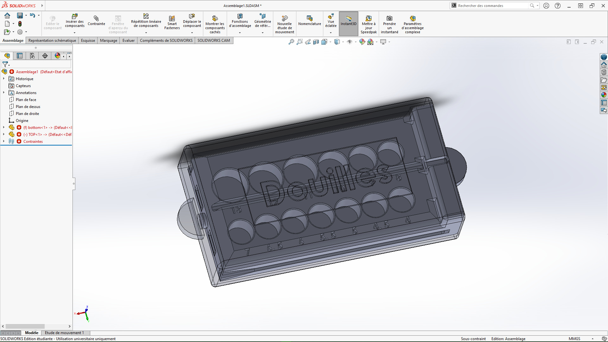Screen dimensions: 608x342
Task: Toggle the rebuild traffic light icon
Action: 20,24
